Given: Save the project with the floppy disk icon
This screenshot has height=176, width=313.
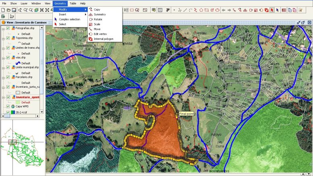Looking at the screenshot, I should [14, 10].
